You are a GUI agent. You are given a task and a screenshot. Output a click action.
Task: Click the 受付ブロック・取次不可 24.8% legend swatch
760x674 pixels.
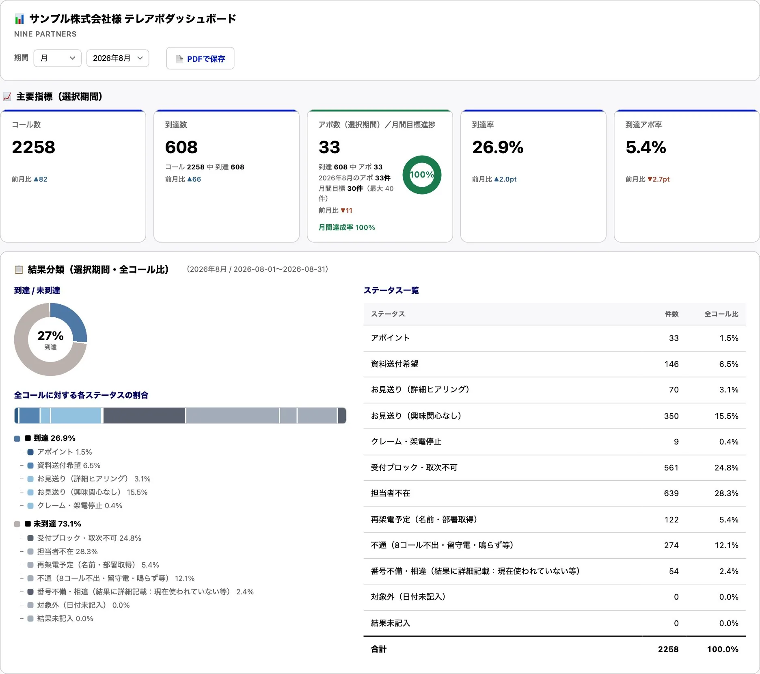click(x=30, y=538)
